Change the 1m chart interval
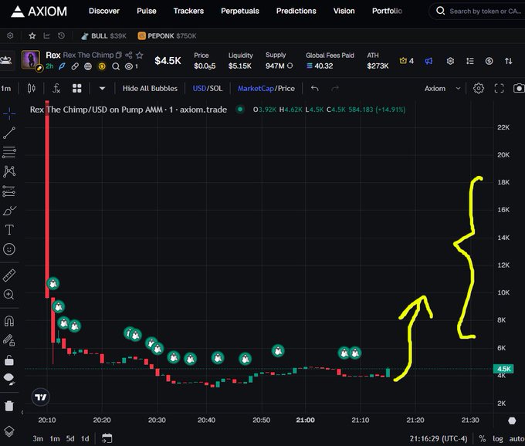525x446 pixels. point(5,88)
